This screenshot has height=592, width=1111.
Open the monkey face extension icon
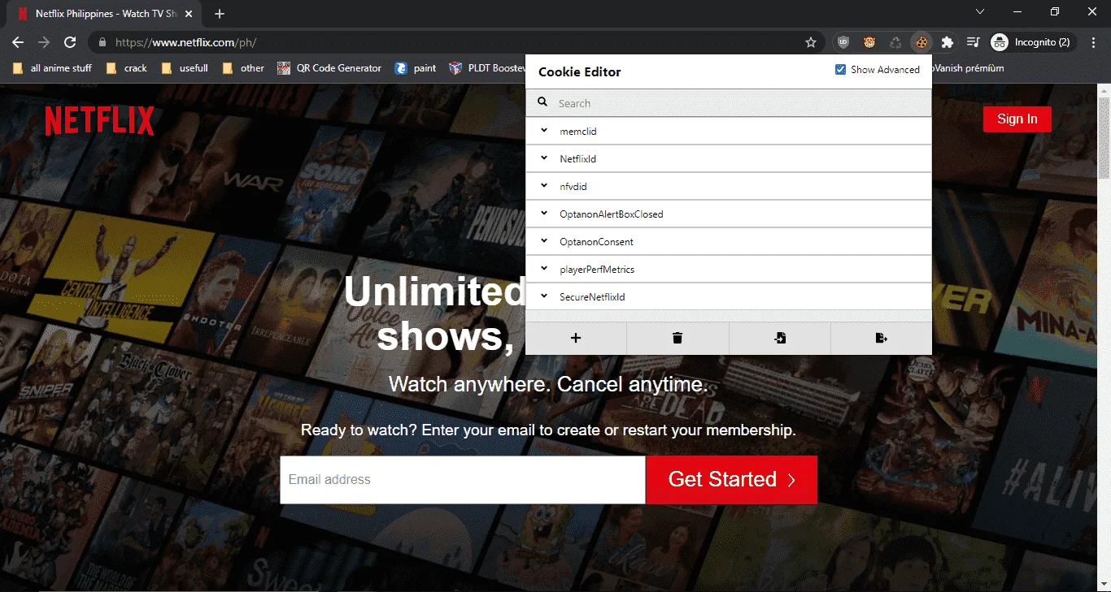click(x=869, y=42)
